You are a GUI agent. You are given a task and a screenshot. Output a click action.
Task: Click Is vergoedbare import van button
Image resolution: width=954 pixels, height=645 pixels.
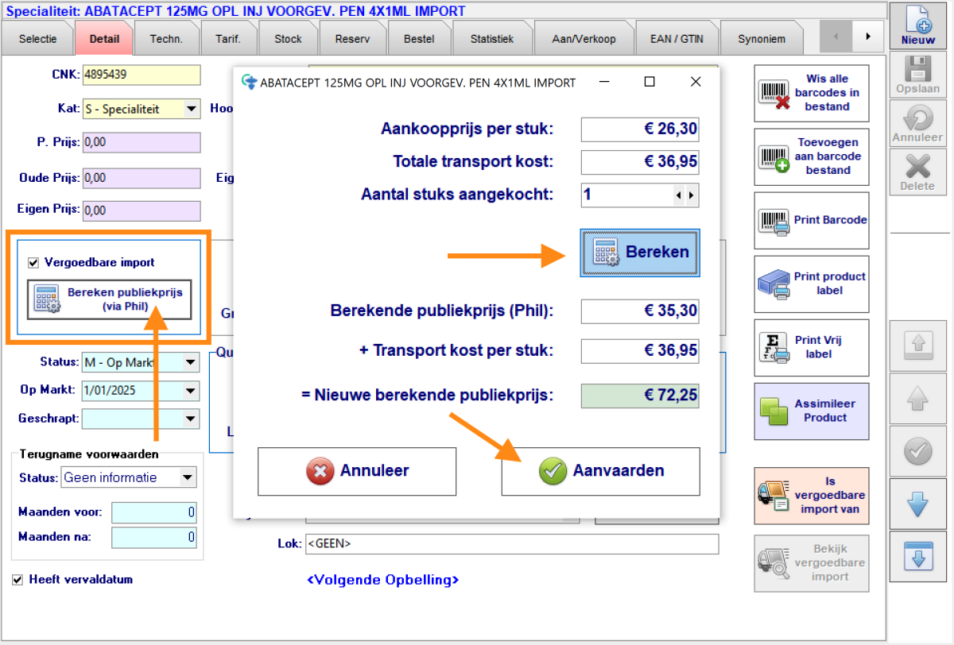812,496
